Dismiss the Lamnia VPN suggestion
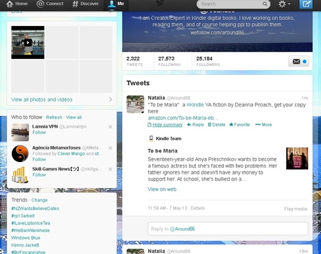 point(110,127)
